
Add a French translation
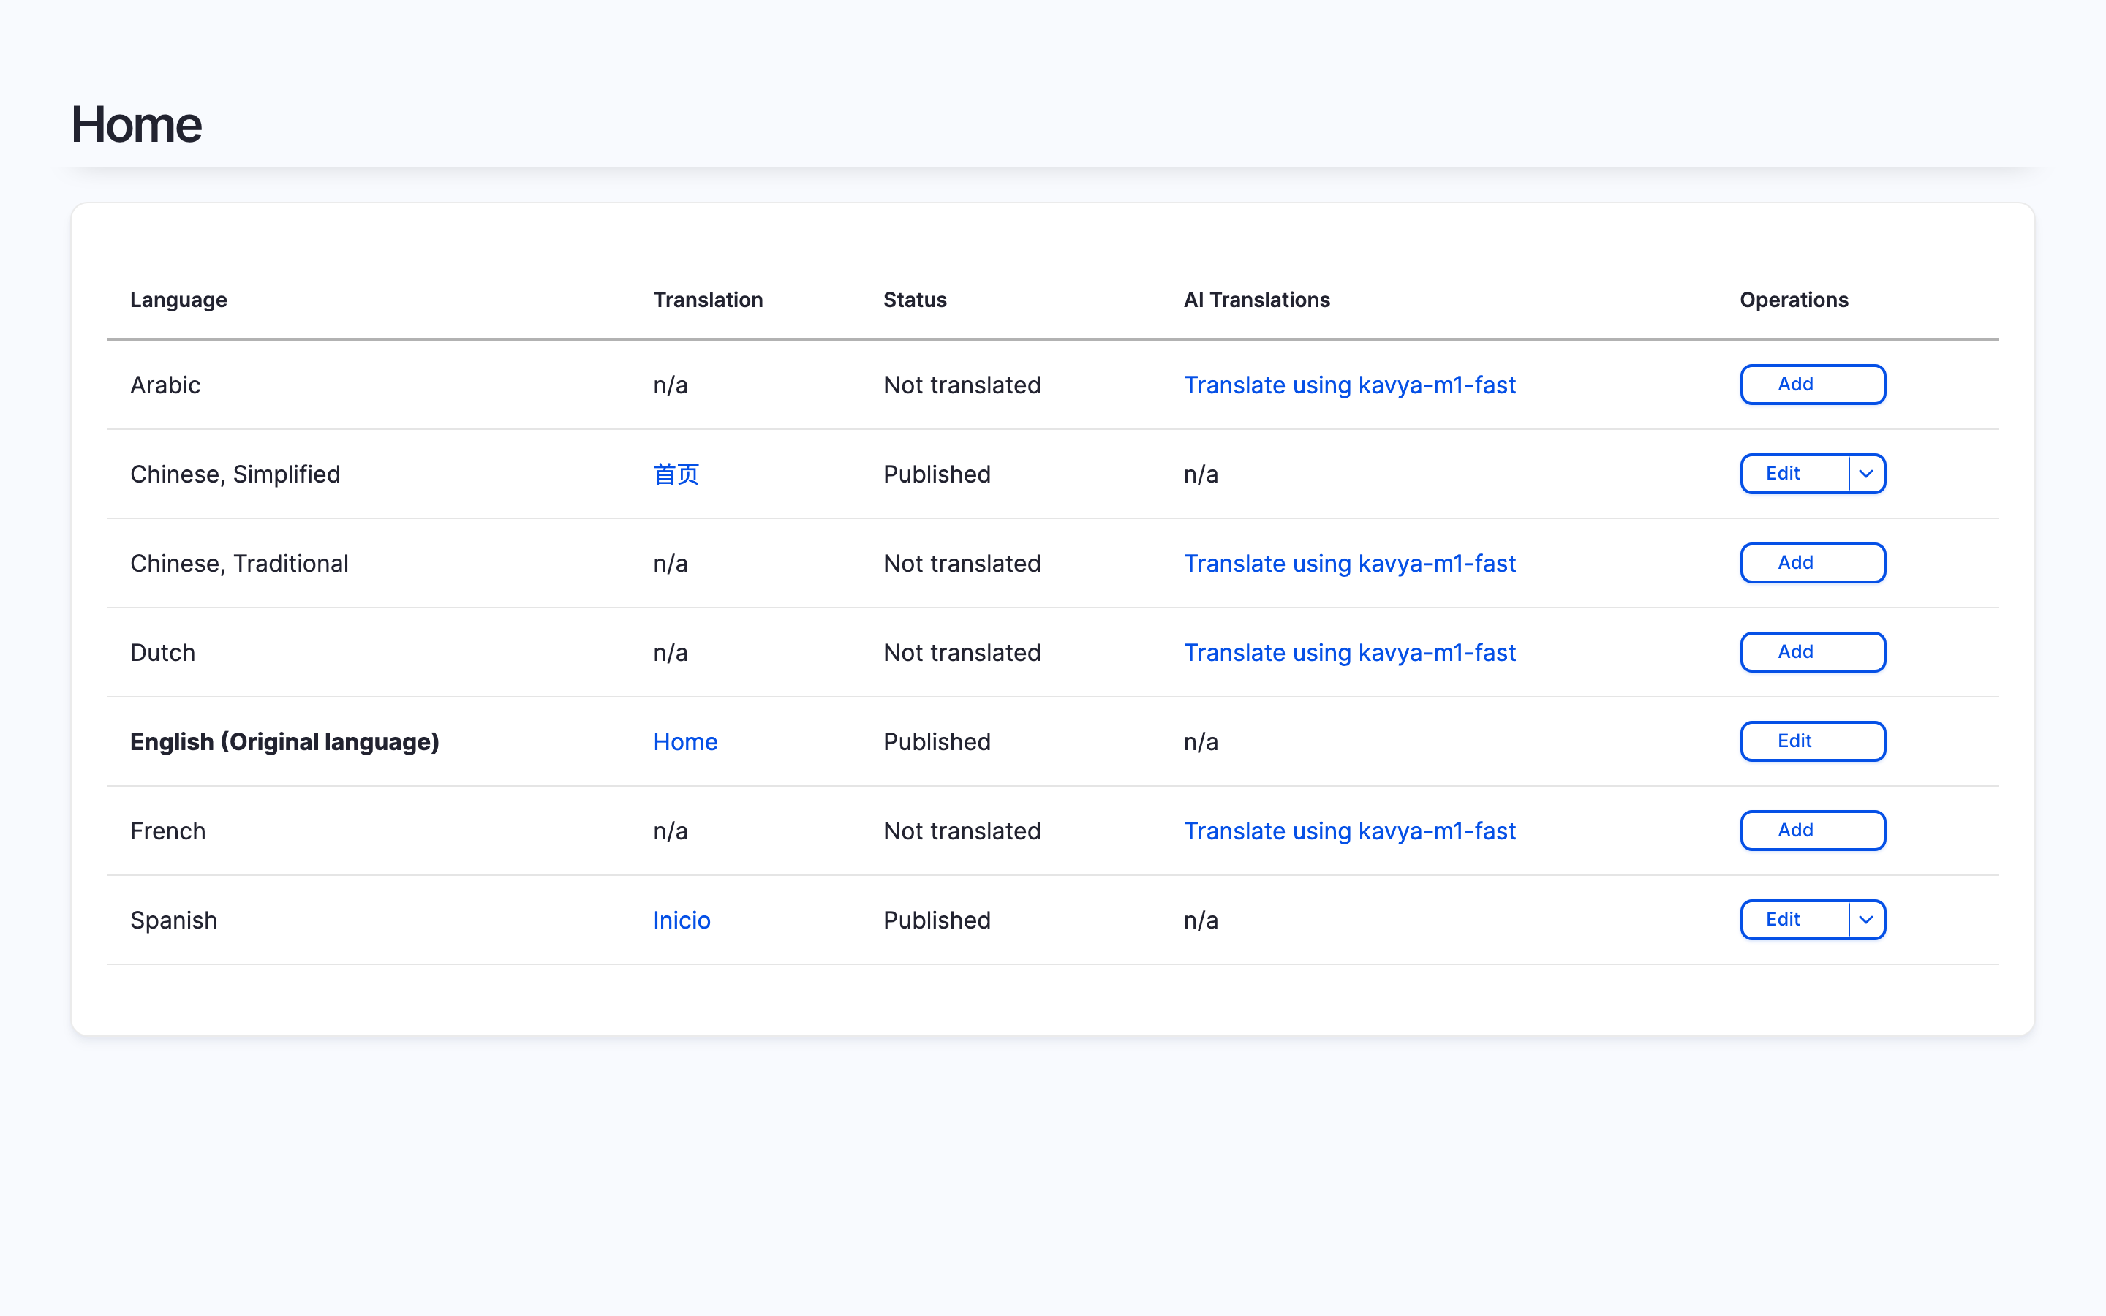pyautogui.click(x=1812, y=831)
